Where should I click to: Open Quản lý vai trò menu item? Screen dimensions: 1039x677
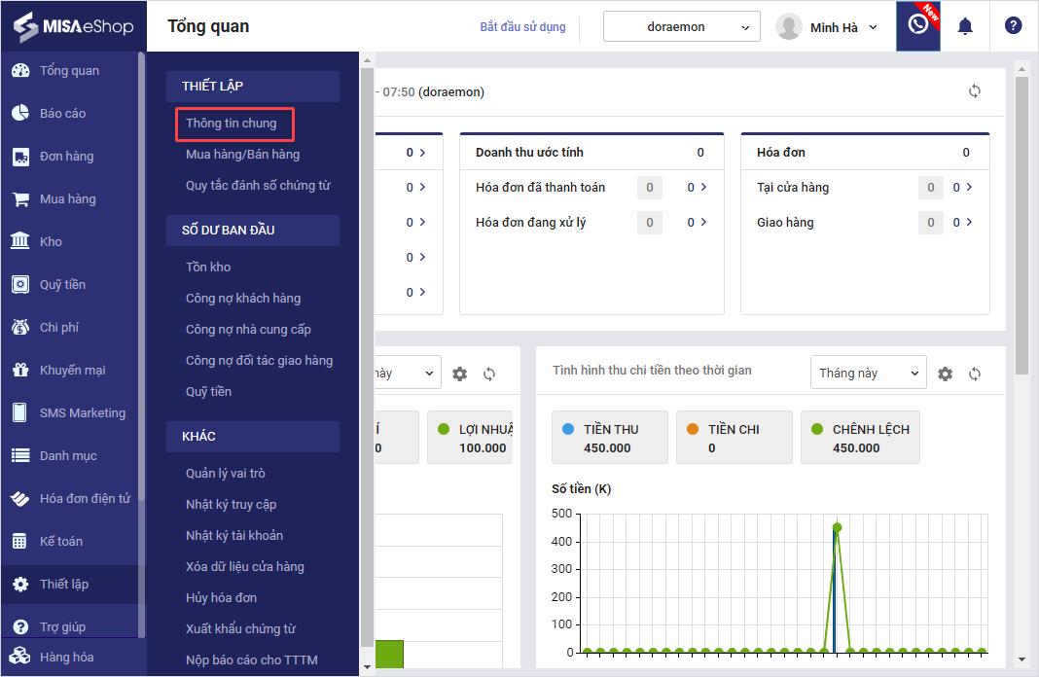[226, 474]
